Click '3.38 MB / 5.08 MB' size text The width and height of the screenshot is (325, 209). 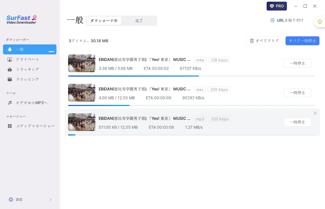[115, 69]
